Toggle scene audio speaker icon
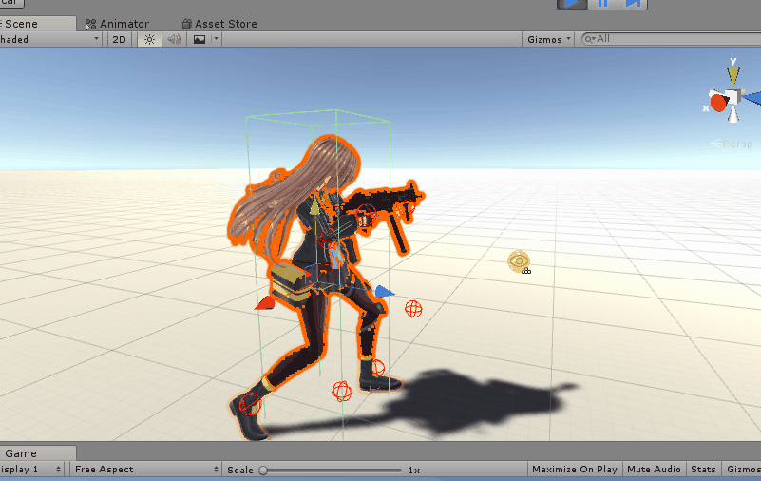The width and height of the screenshot is (761, 481). pos(174,39)
